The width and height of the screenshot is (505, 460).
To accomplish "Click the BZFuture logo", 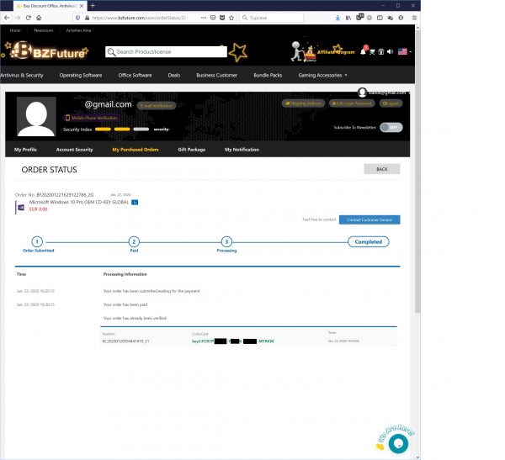I will (x=46, y=51).
